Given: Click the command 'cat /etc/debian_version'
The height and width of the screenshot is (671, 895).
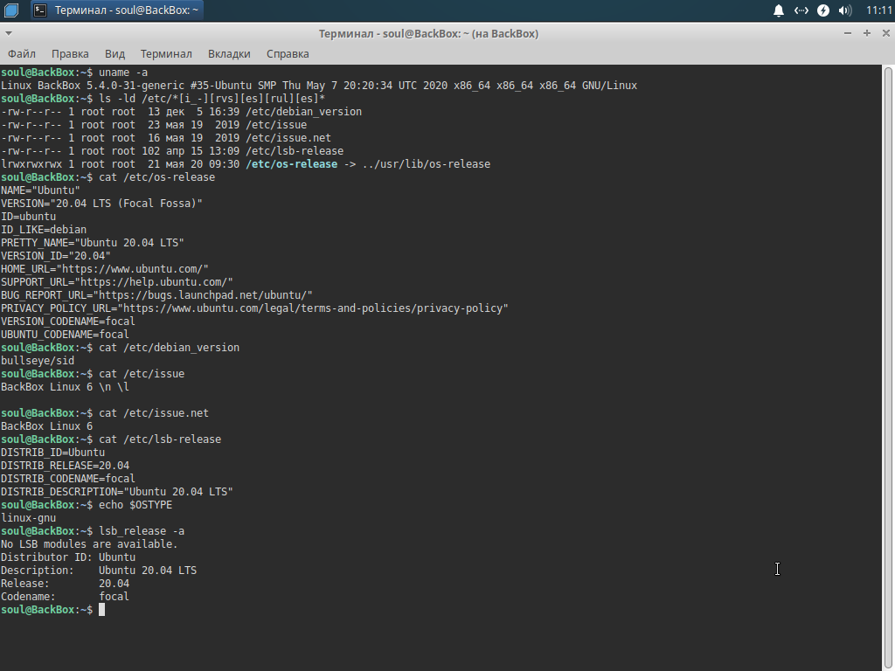Looking at the screenshot, I should coord(169,348).
